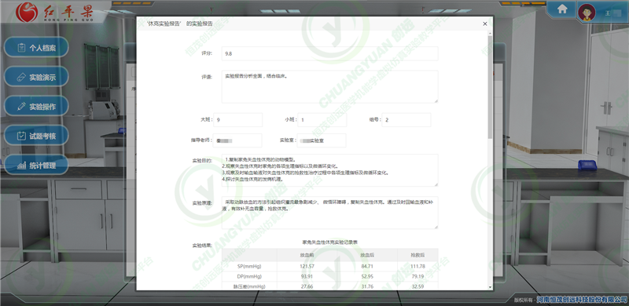Click the 抢救后 column header
Screen dimensions: 629x306
(417, 255)
